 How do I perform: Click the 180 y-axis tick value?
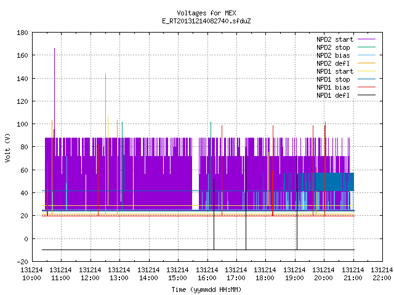(22, 33)
